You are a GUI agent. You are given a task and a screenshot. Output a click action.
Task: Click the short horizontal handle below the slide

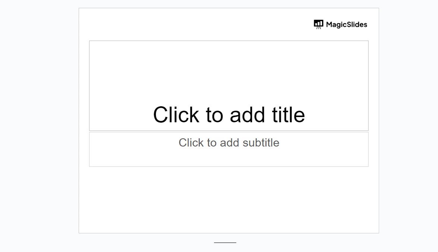pos(225,243)
